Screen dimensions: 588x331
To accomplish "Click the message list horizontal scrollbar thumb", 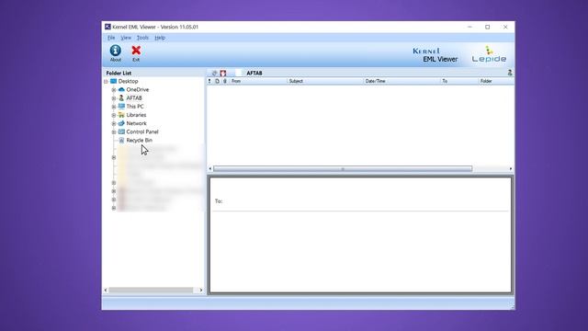I will [x=343, y=169].
